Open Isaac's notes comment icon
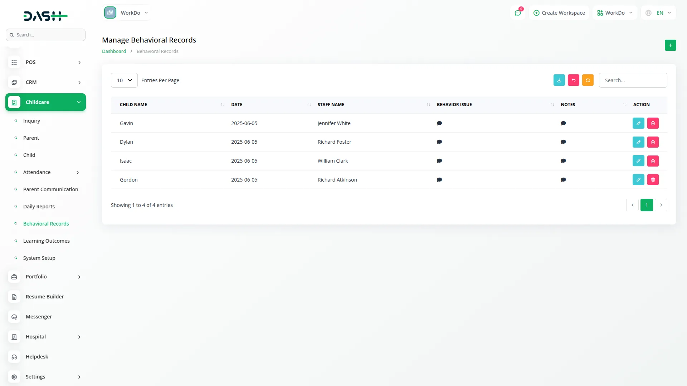 coord(563,161)
